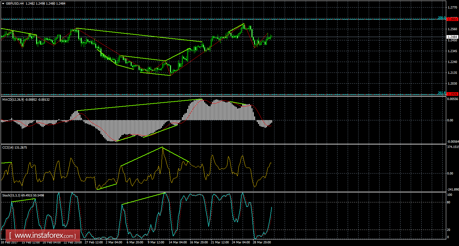Open the www.instaforex.com watermark link
459x246 pixels.
click(x=43, y=236)
